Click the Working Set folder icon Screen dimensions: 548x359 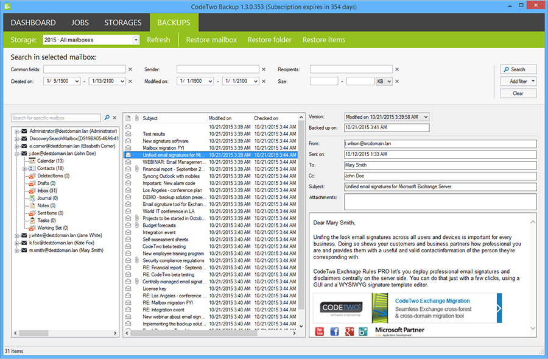click(32, 228)
